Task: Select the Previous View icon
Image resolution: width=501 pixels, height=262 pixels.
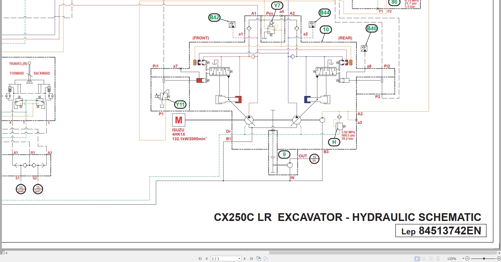Action: (x=259, y=258)
